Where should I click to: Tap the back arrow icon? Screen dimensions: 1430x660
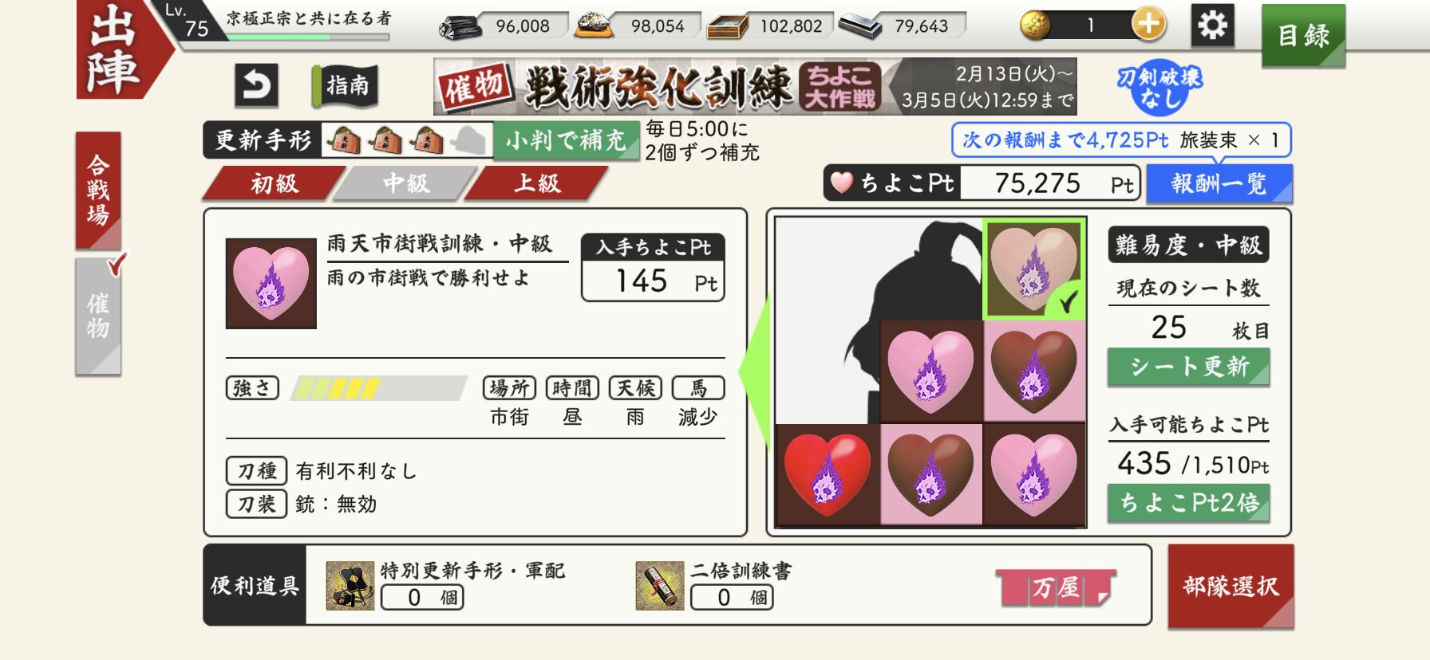256,85
